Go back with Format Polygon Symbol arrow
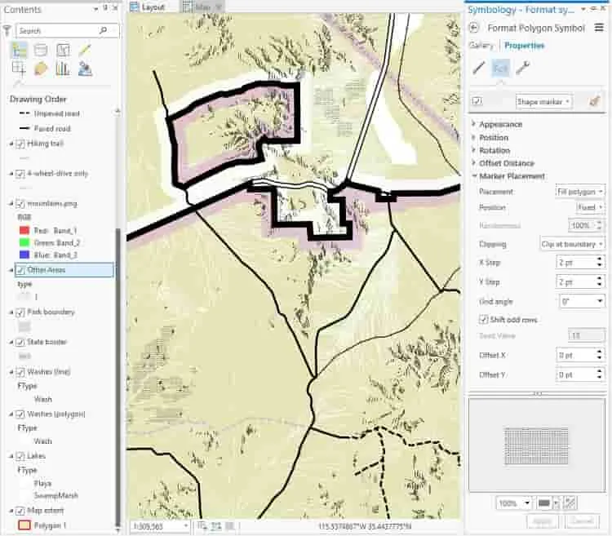The width and height of the screenshot is (612, 536). [x=474, y=28]
